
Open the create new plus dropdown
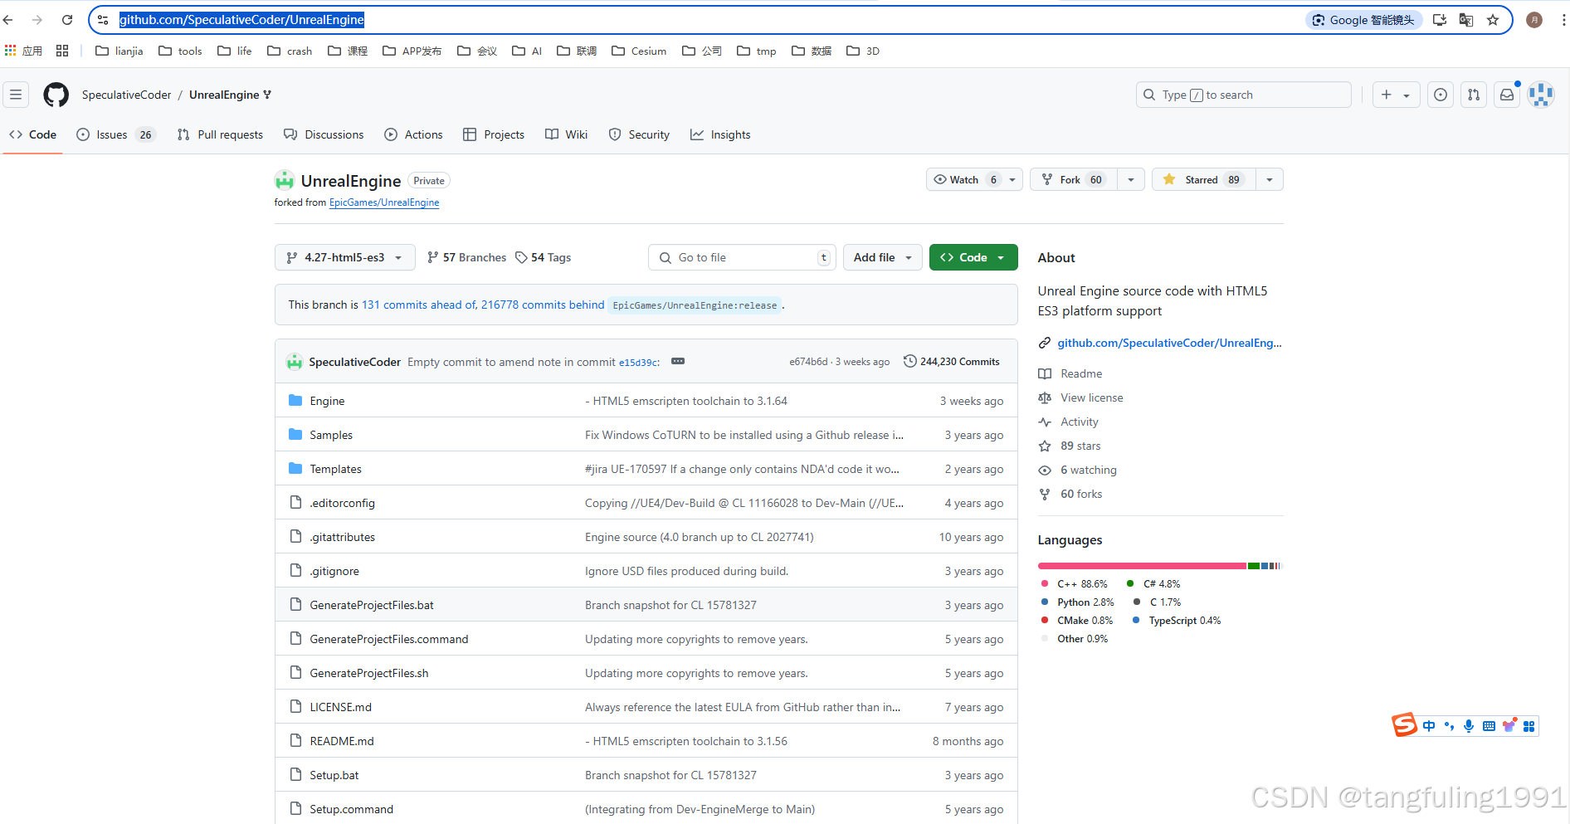point(1396,95)
